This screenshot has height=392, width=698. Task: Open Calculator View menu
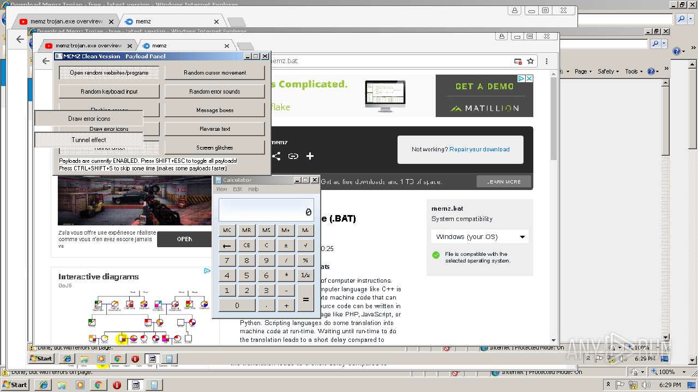click(221, 189)
